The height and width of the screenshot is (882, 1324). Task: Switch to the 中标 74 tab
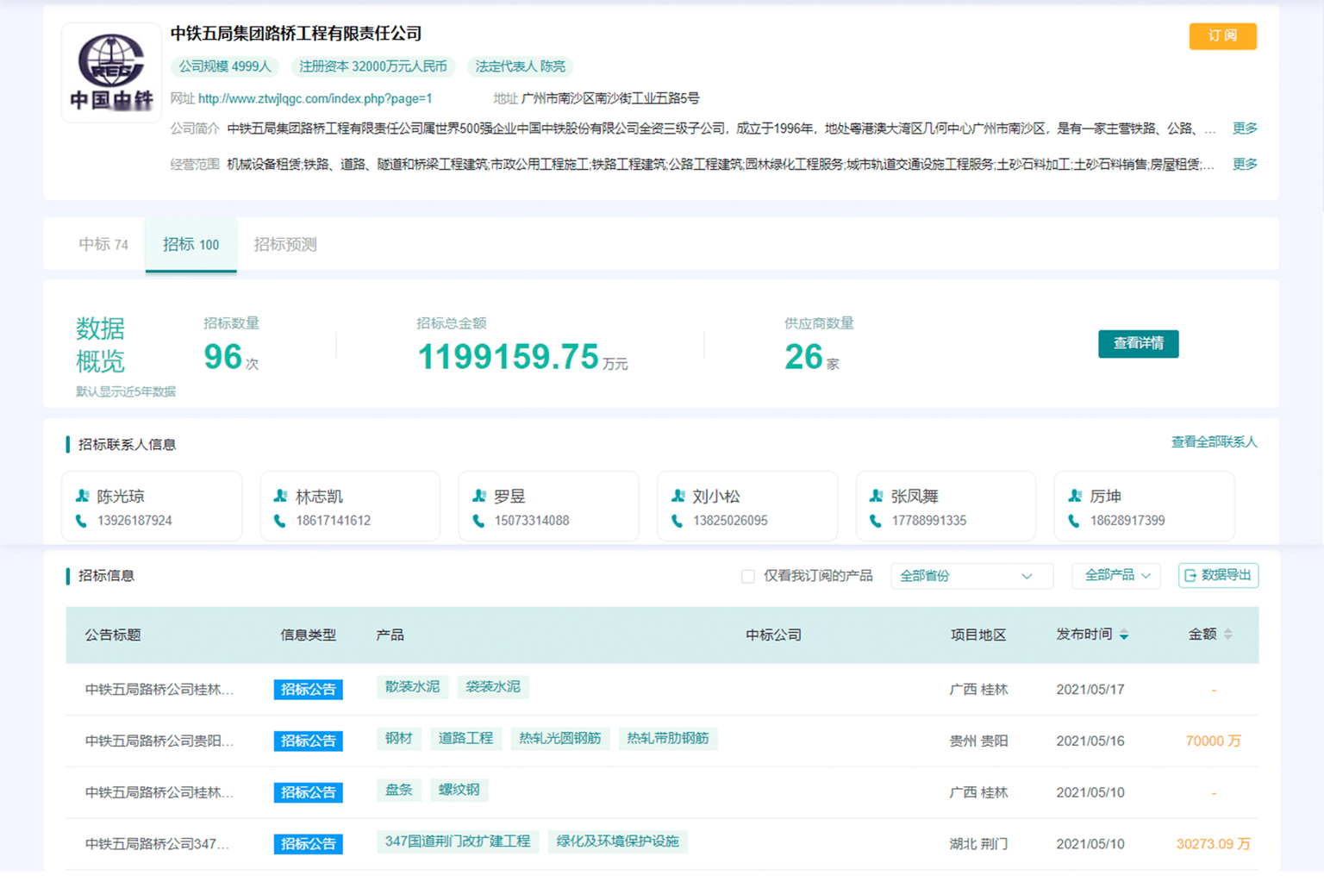(103, 245)
